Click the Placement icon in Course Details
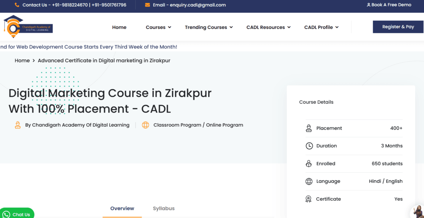Viewport: 424px width, 218px height. 309,128
